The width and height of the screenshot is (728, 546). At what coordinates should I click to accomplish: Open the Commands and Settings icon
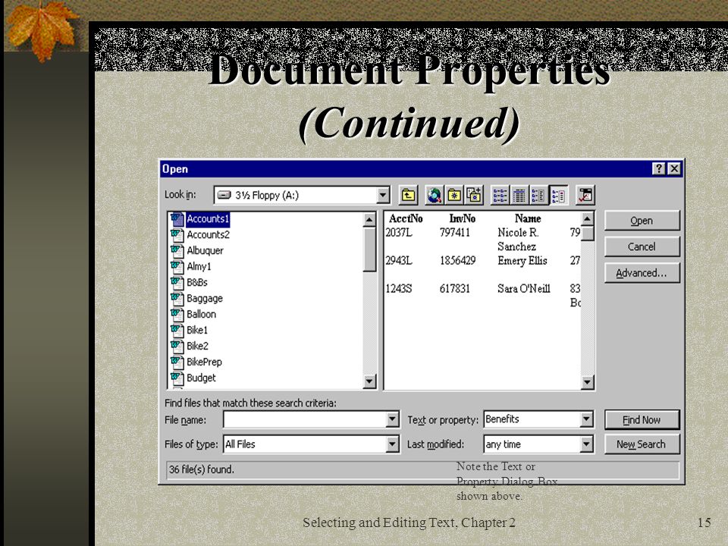(x=585, y=195)
